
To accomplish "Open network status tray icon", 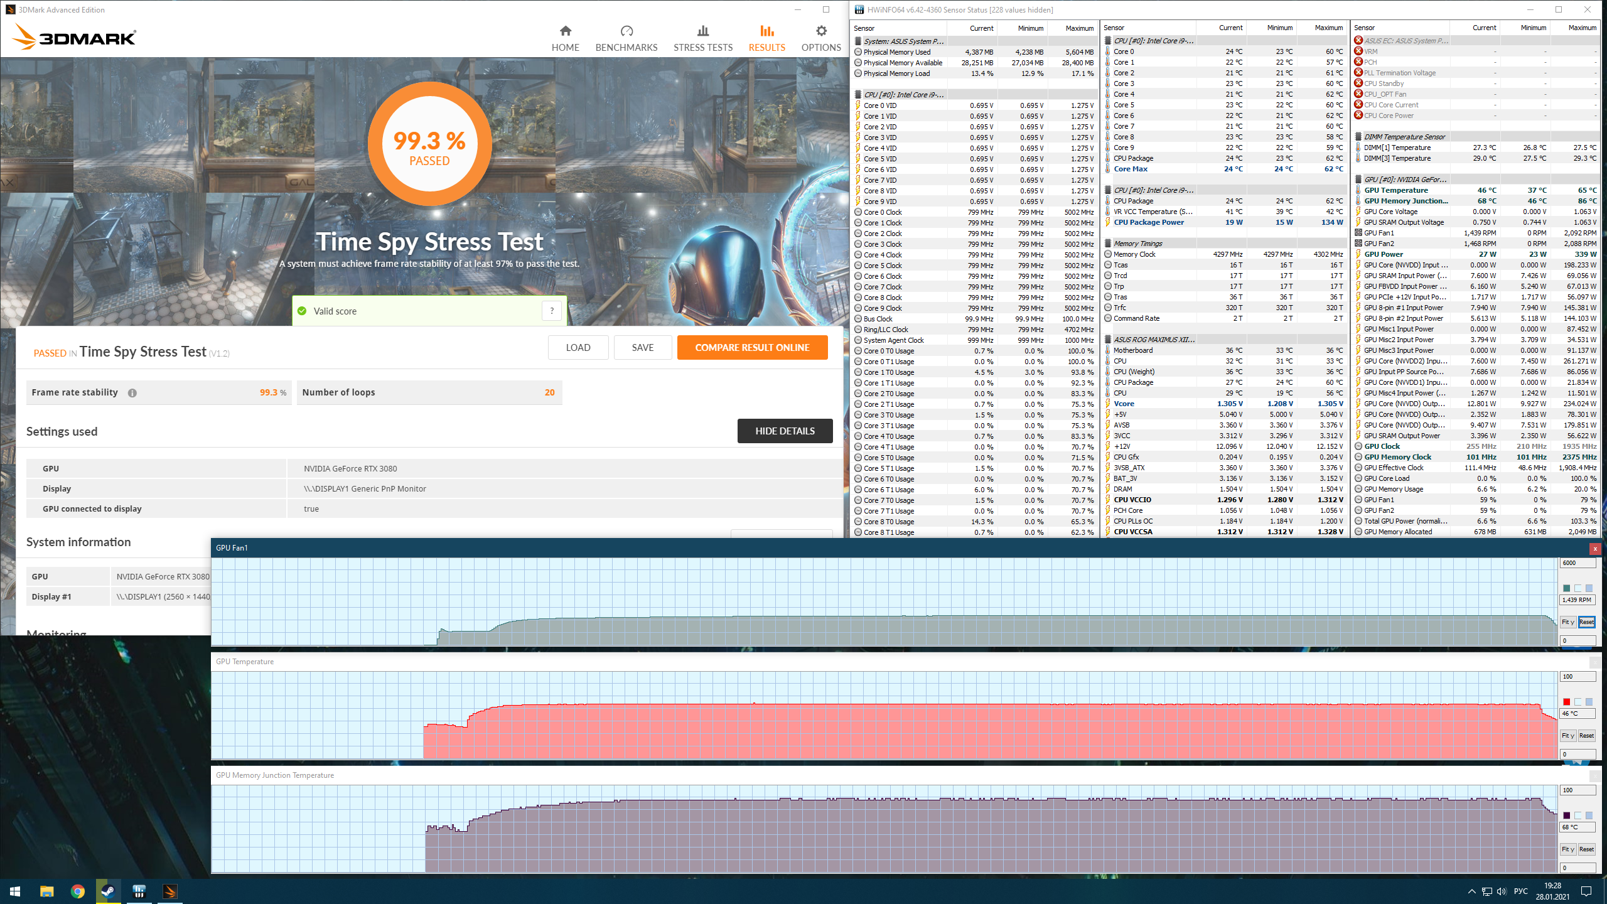I will pyautogui.click(x=1486, y=891).
